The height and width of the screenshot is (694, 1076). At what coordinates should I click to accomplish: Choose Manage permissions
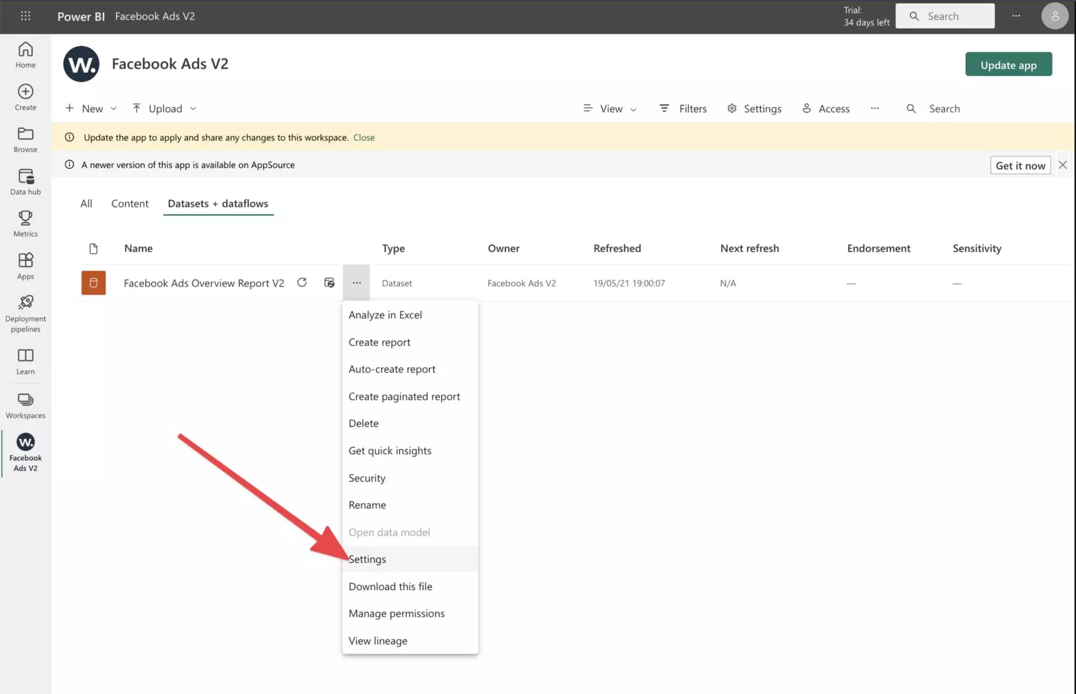(x=410, y=614)
